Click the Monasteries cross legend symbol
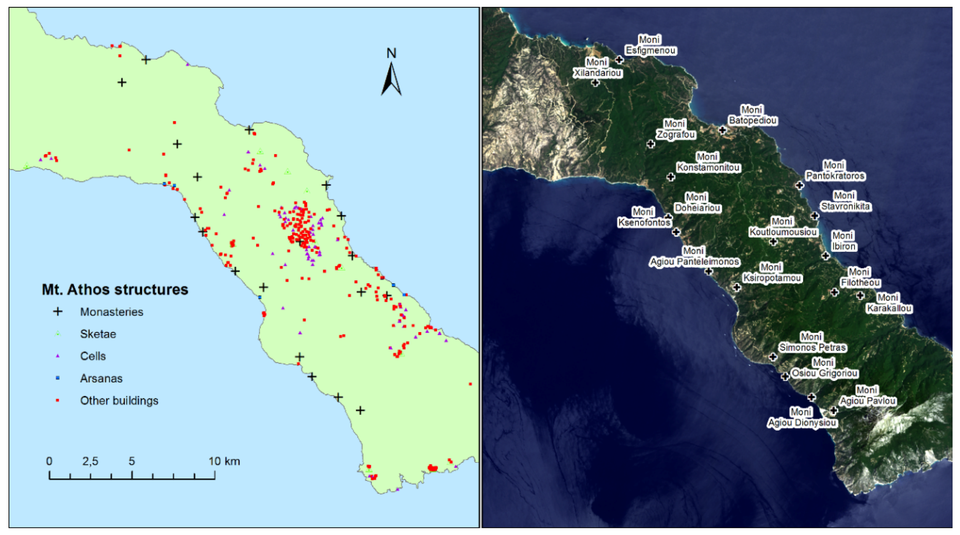Image resolution: width=960 pixels, height=535 pixels. (x=58, y=312)
